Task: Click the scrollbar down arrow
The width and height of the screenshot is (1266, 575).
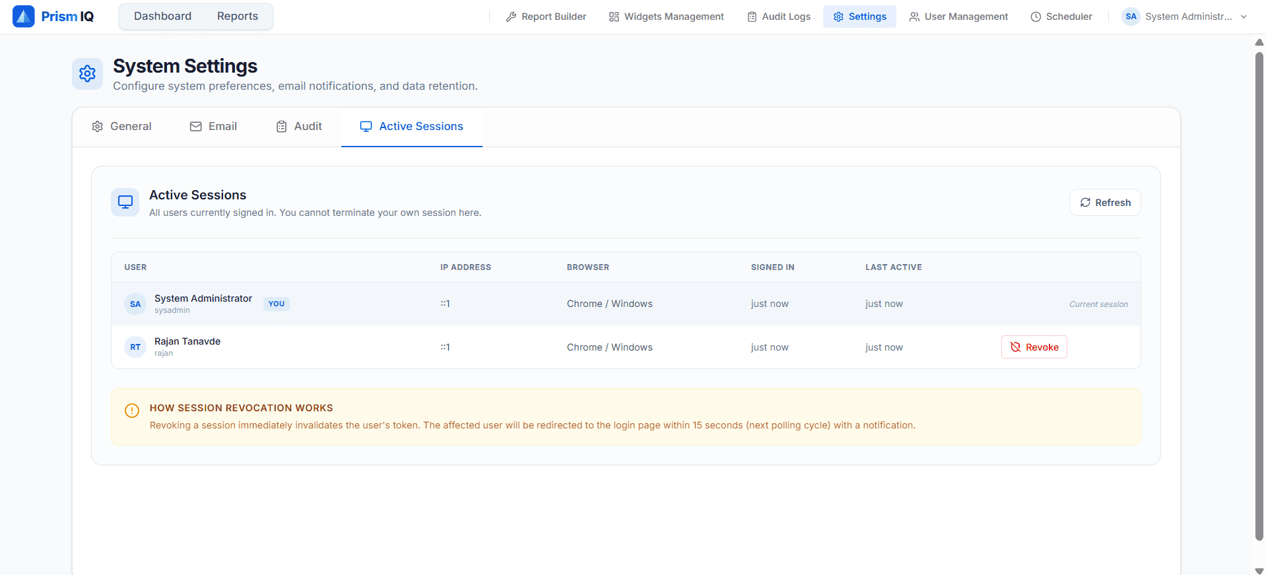Action: tap(1259, 570)
